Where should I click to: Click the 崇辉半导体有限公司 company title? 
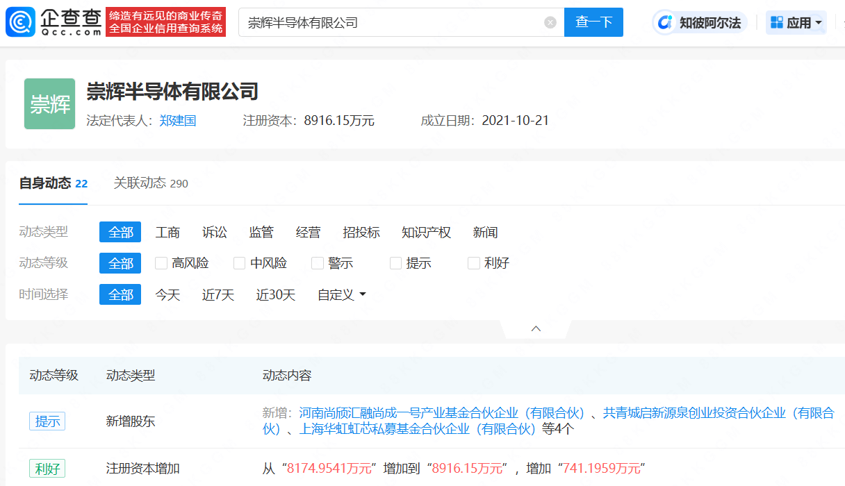(172, 91)
